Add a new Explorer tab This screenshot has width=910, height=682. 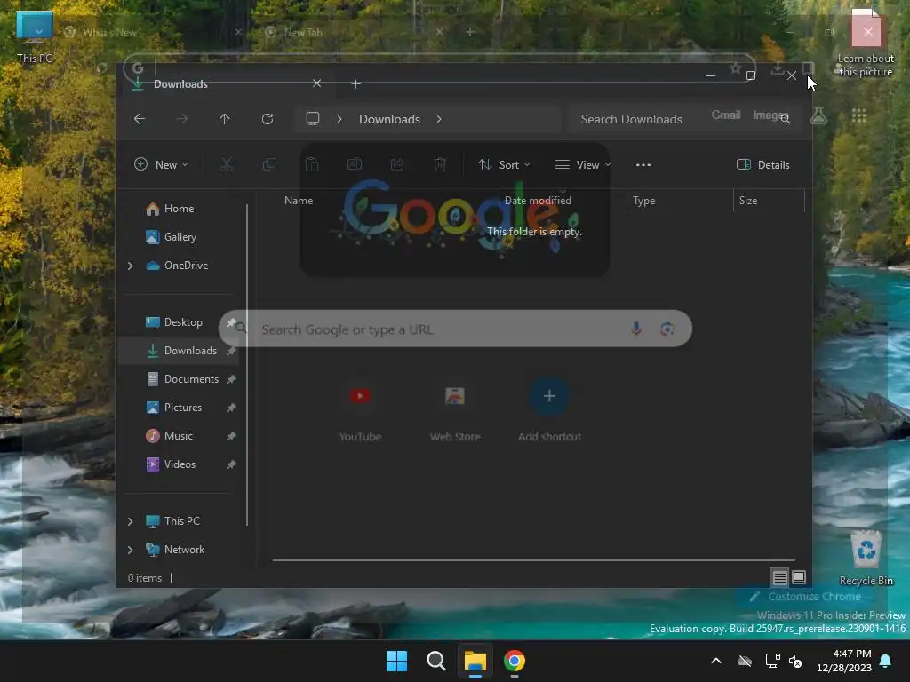tap(356, 84)
